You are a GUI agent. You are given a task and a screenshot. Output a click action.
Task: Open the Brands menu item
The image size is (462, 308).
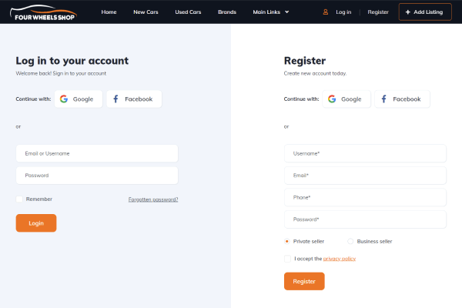[x=227, y=12]
